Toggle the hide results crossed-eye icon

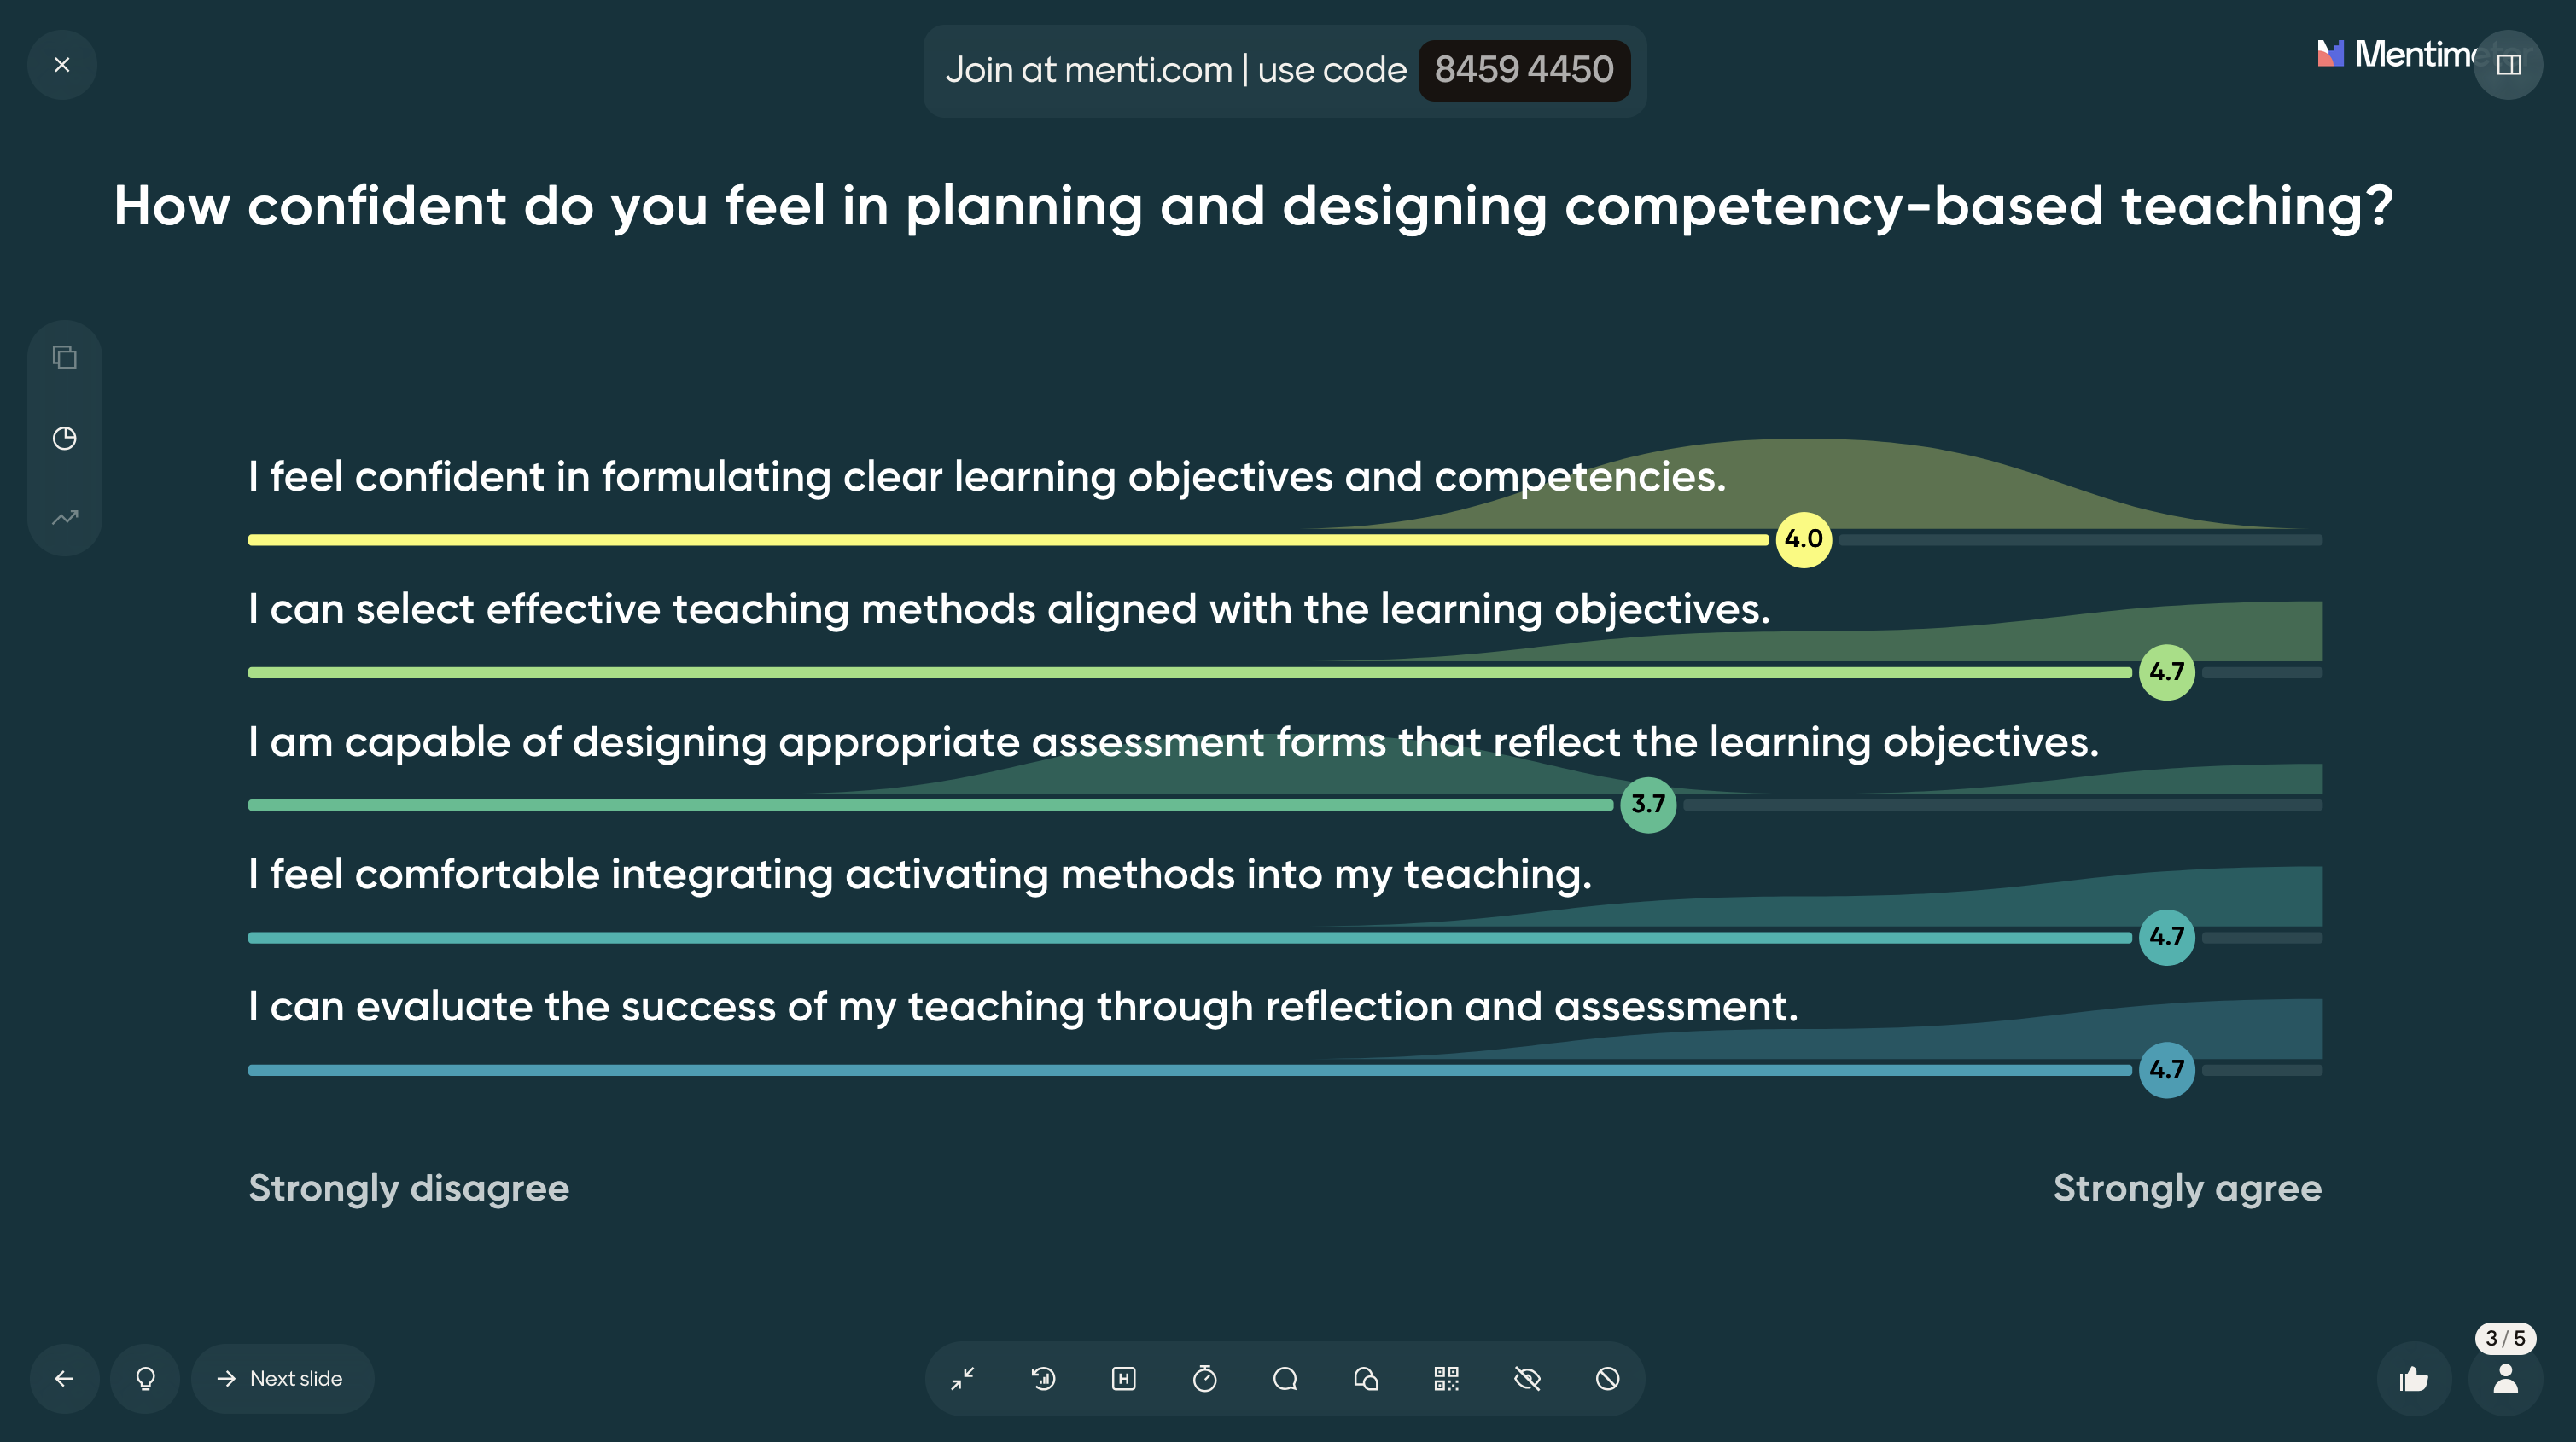[x=1527, y=1379]
